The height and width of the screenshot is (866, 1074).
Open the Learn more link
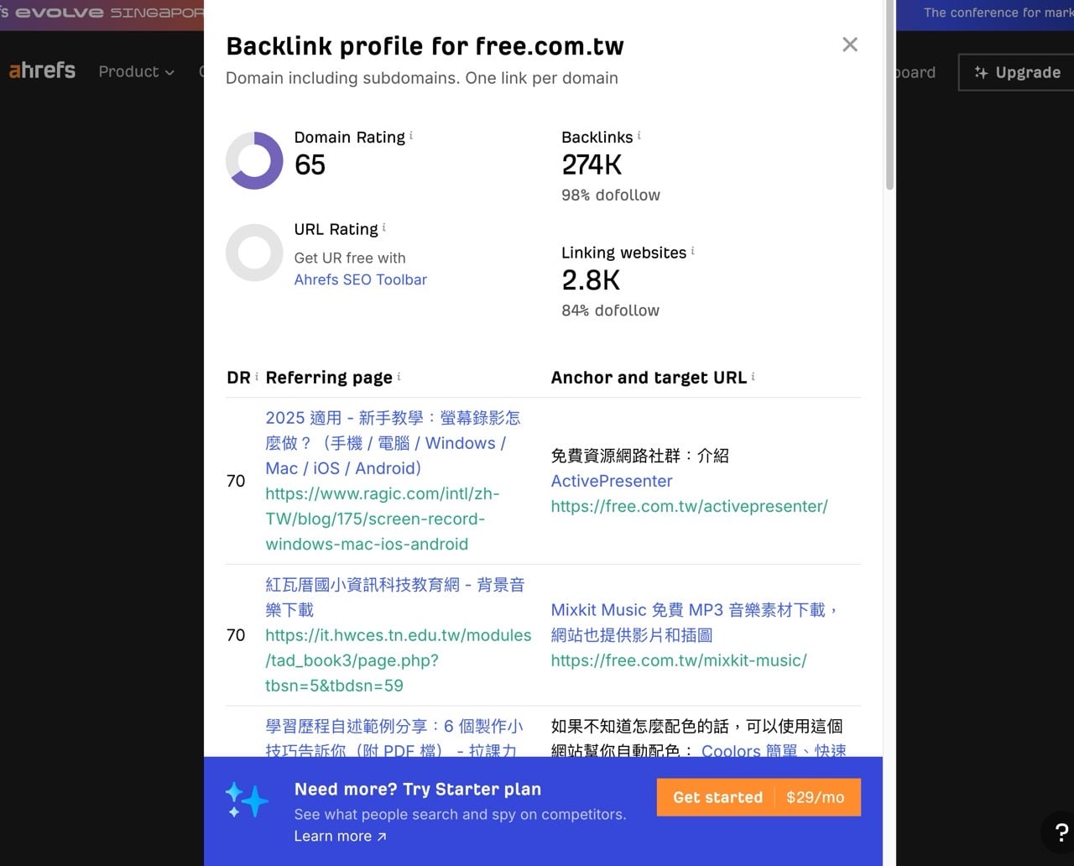pyautogui.click(x=334, y=836)
